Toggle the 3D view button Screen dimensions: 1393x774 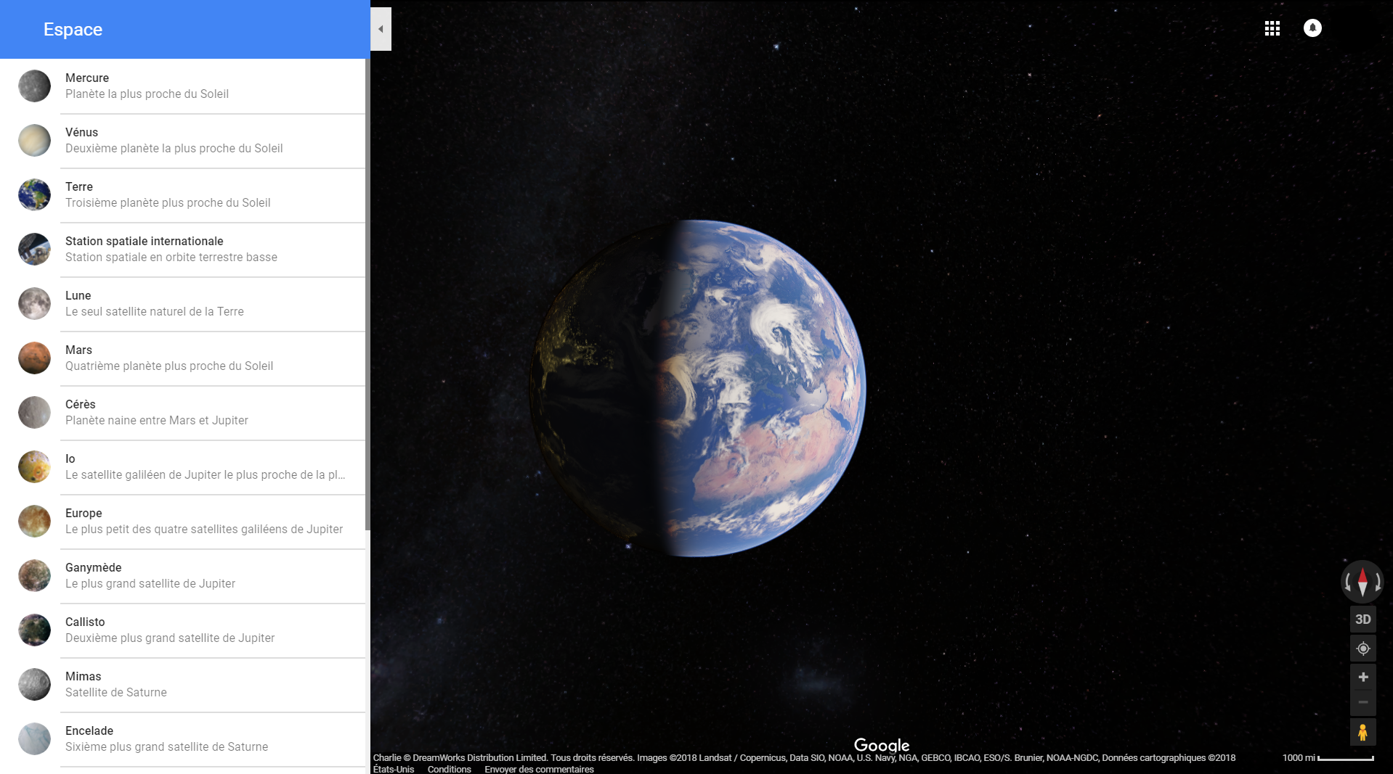pos(1362,619)
